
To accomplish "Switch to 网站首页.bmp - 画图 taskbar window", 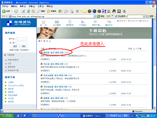I will (x=117, y=116).
